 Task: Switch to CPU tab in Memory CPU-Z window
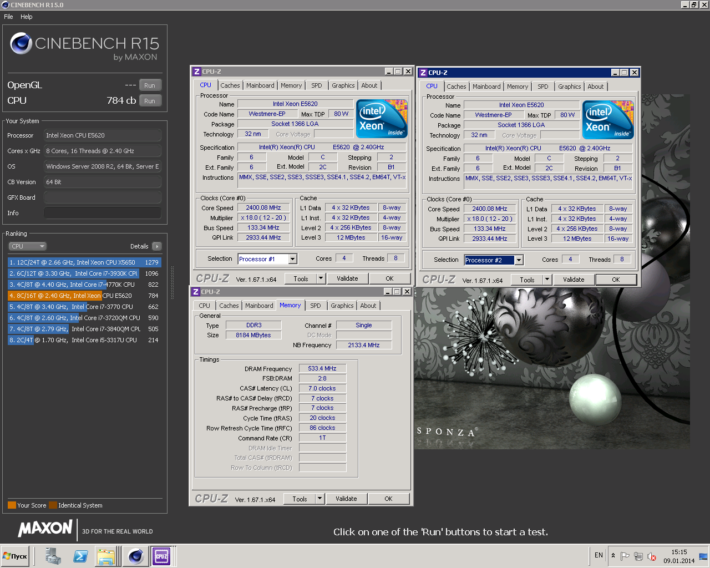(204, 306)
